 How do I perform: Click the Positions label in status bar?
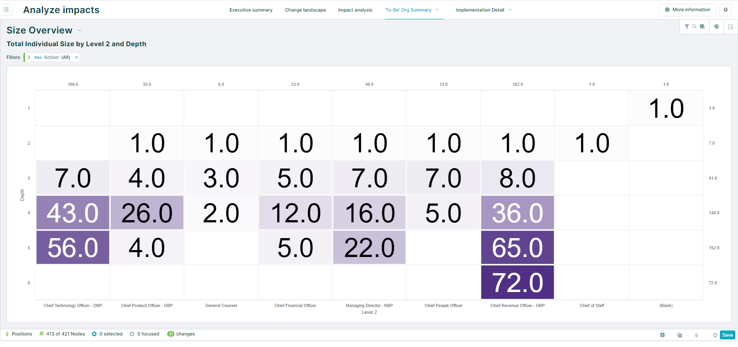(22, 334)
